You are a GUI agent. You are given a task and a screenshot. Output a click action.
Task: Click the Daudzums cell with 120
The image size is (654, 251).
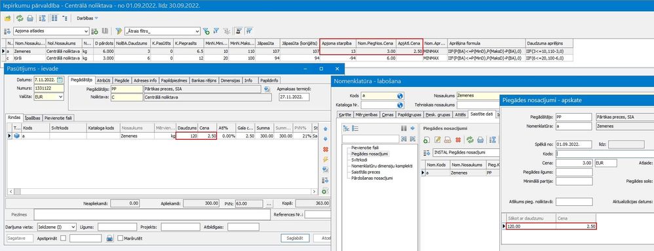pyautogui.click(x=187, y=136)
